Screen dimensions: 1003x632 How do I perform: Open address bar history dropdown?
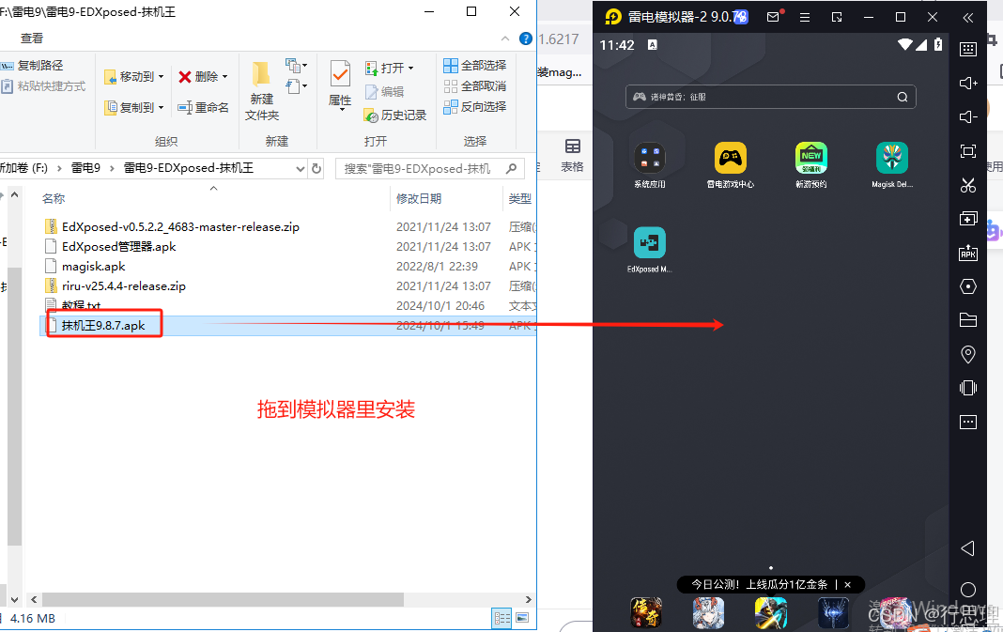(x=300, y=168)
